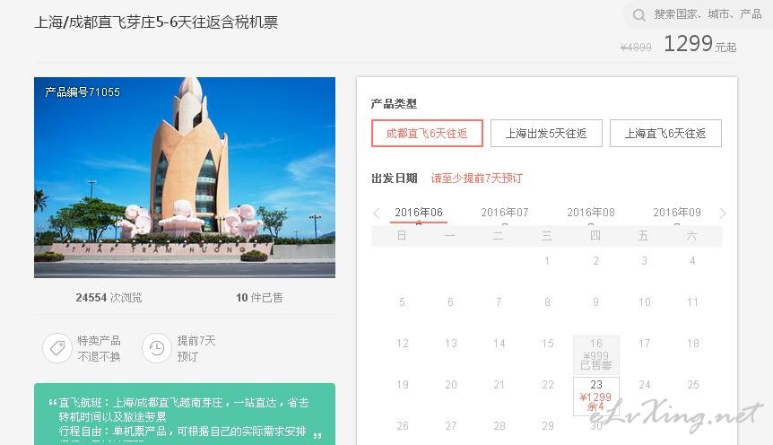Click calendar date 10
The height and width of the screenshot is (445, 773).
(x=645, y=302)
